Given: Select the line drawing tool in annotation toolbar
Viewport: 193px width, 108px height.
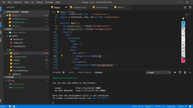Looking at the screenshot, I should (x=183, y=32).
